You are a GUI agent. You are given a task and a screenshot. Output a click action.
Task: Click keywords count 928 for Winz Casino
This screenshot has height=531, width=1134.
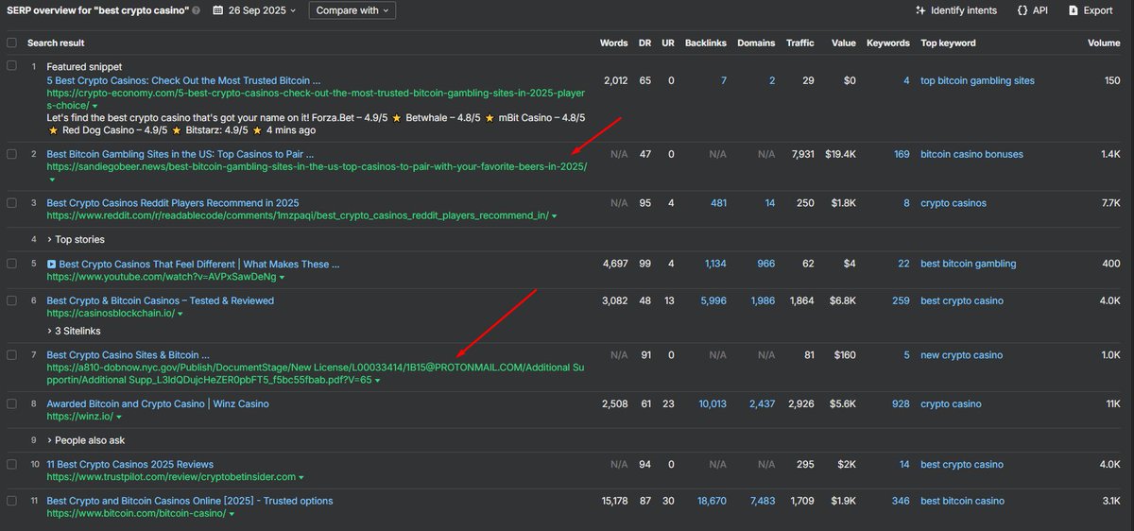pos(901,404)
